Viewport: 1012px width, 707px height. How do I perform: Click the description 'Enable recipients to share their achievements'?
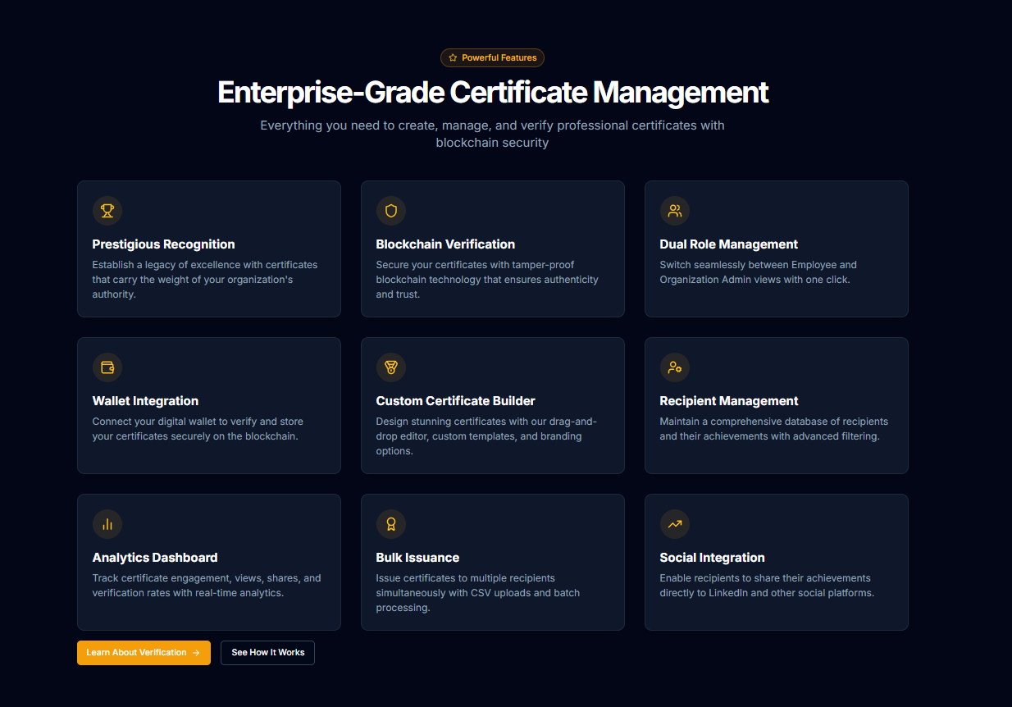(x=767, y=586)
